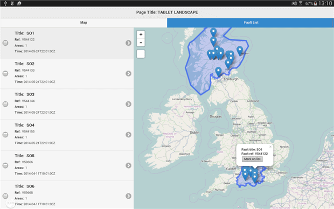This screenshot has height=209, width=334.
Task: Toggle the checkbox for fault SO4
Action: [5, 135]
